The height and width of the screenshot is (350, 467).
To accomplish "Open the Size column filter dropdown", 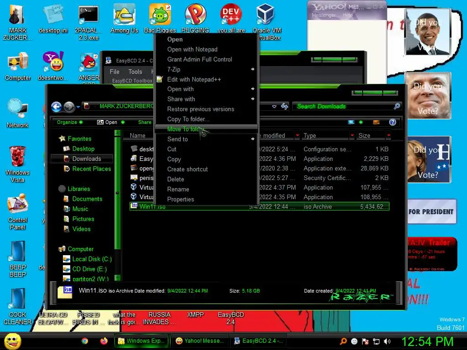I will point(389,135).
